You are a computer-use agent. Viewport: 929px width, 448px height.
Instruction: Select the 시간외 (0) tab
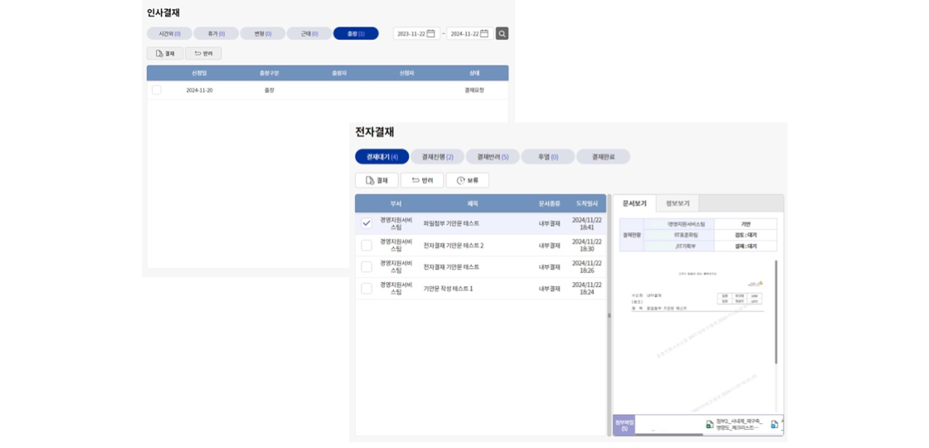click(169, 34)
